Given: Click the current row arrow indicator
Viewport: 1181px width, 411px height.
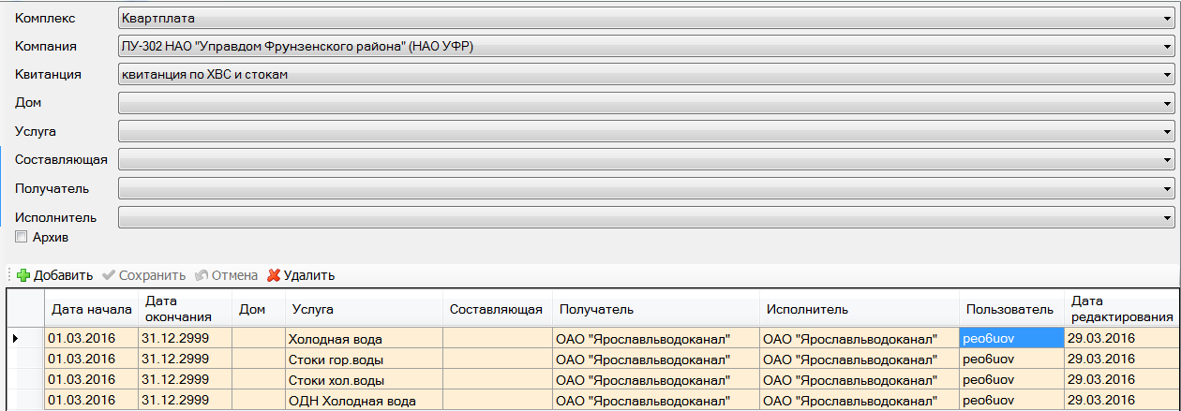Looking at the screenshot, I should 16,338.
